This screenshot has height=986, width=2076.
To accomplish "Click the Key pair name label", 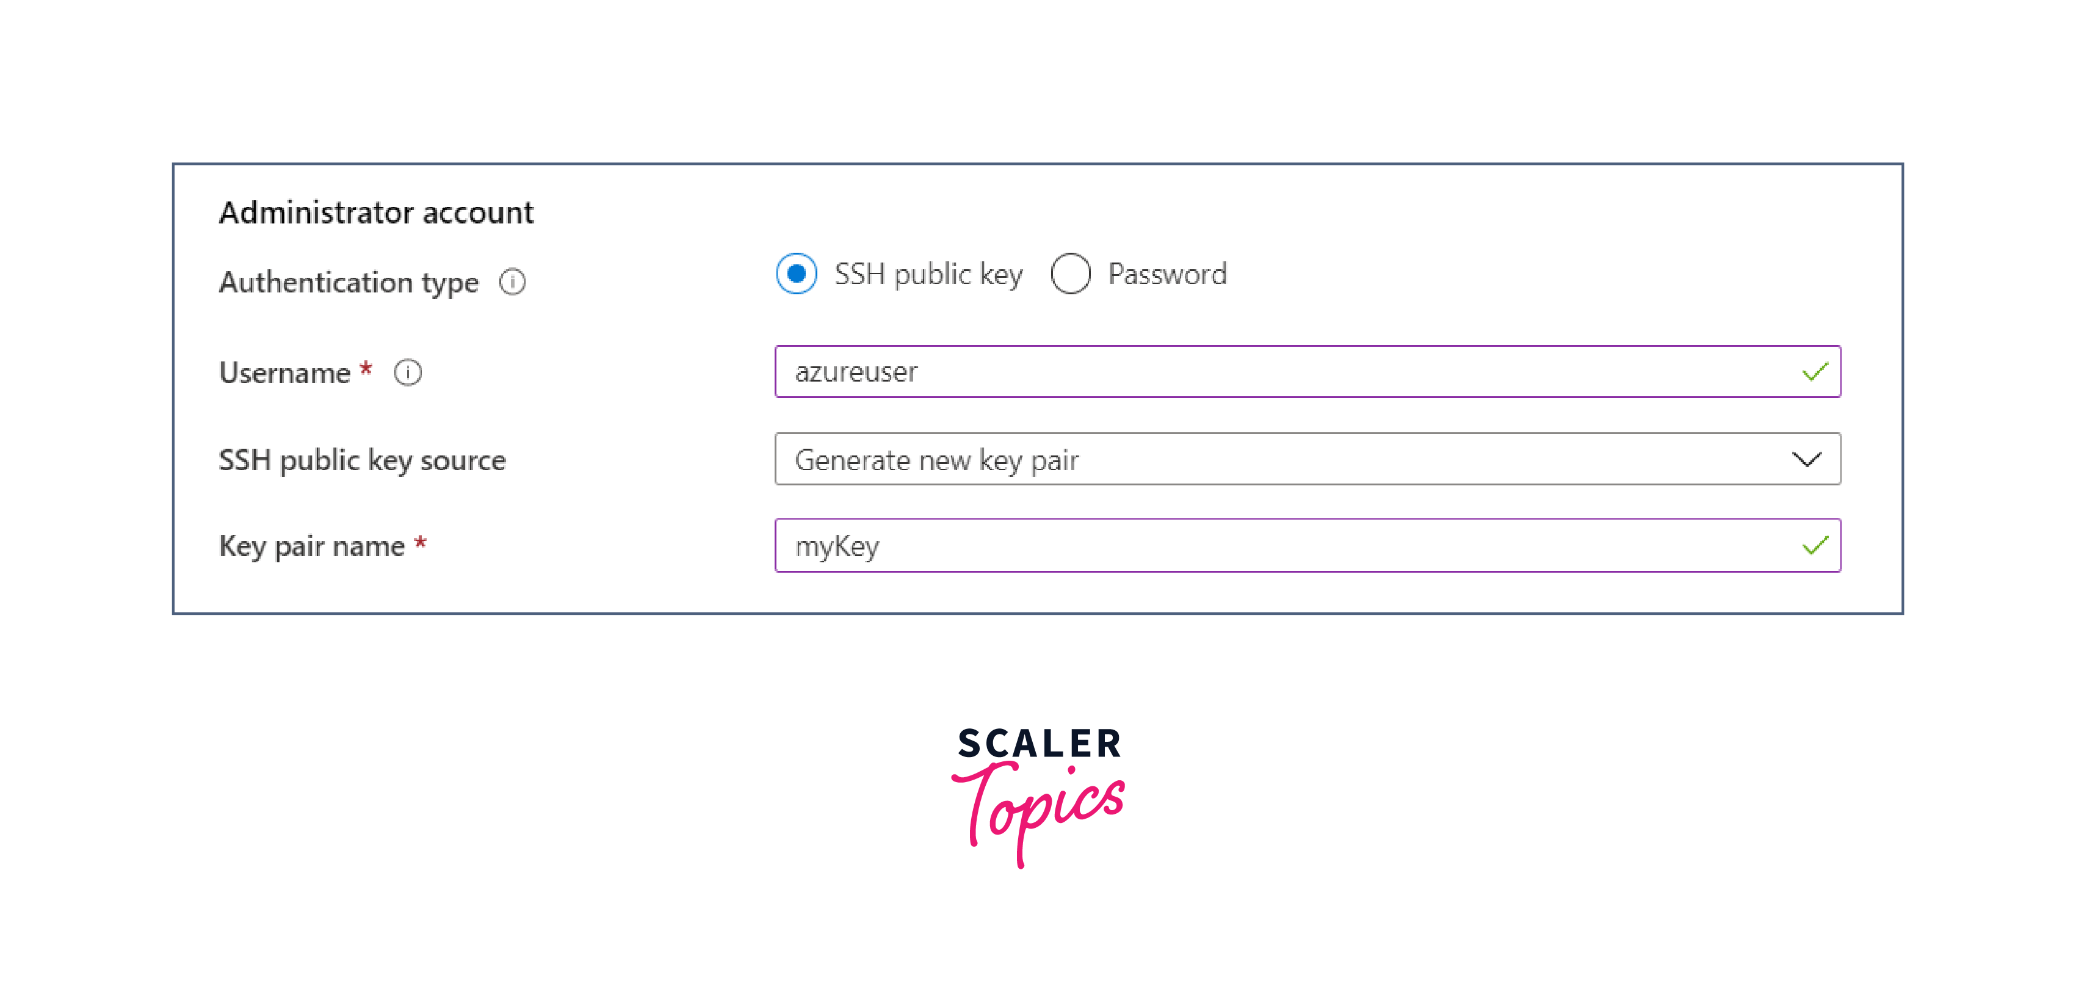I will [312, 546].
